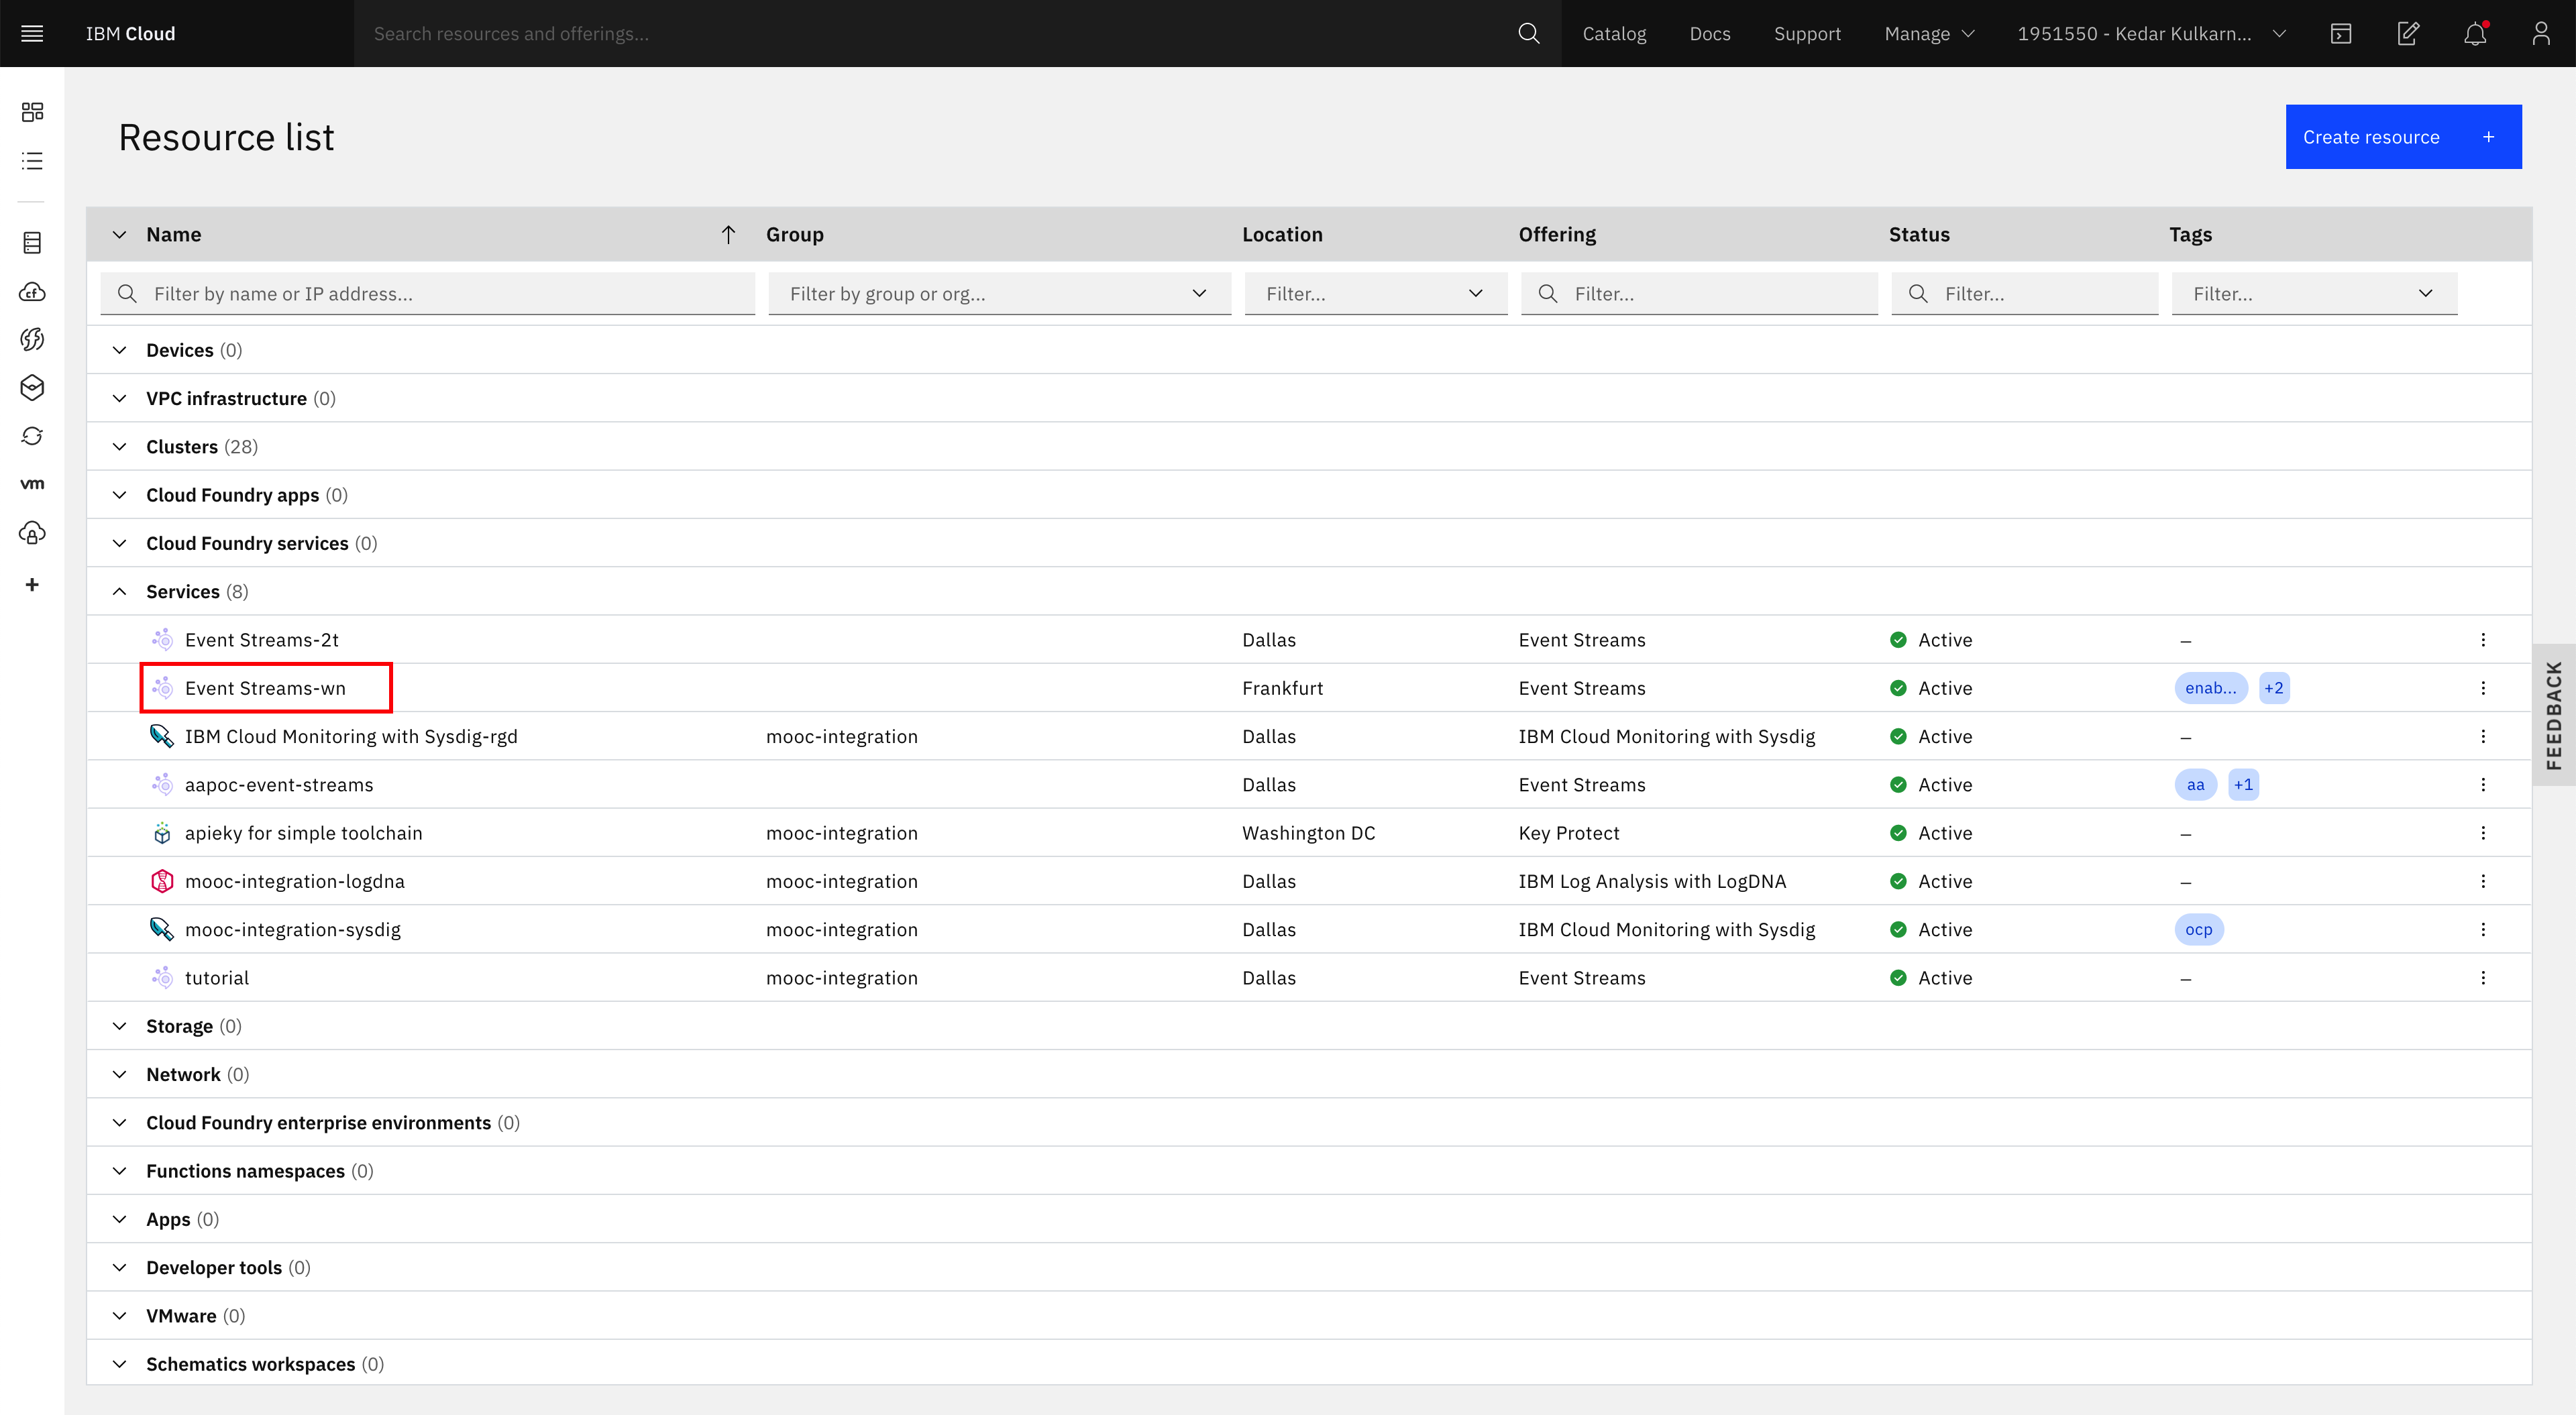Toggle sort order arrow on Name column
The height and width of the screenshot is (1415, 2576).
coord(728,235)
